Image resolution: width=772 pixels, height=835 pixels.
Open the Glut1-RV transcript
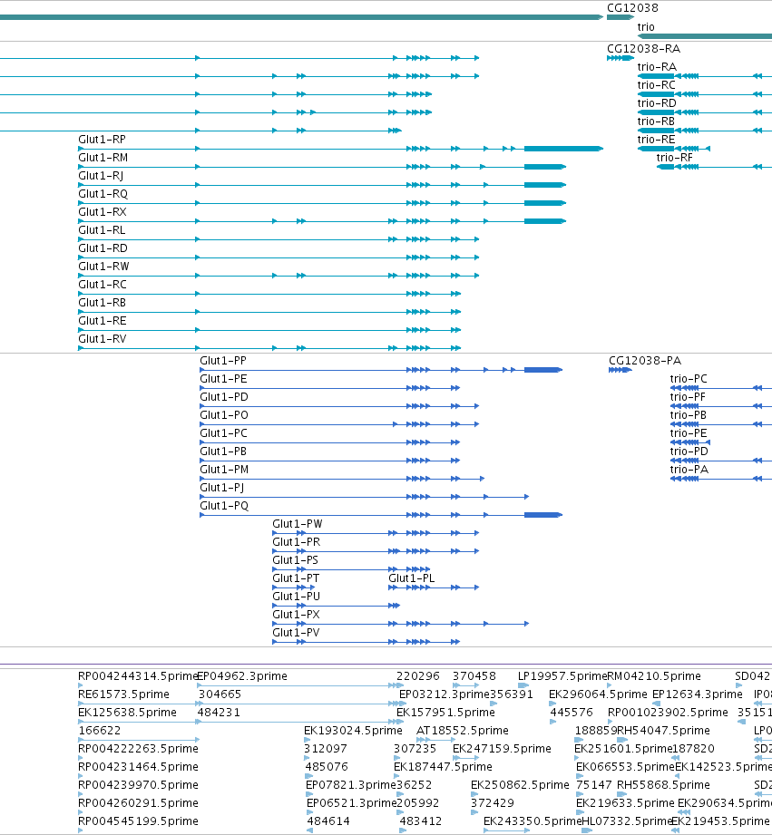(x=103, y=338)
